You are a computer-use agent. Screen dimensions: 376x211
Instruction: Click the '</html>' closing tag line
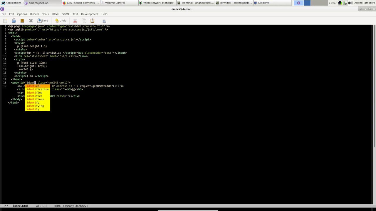[13, 103]
